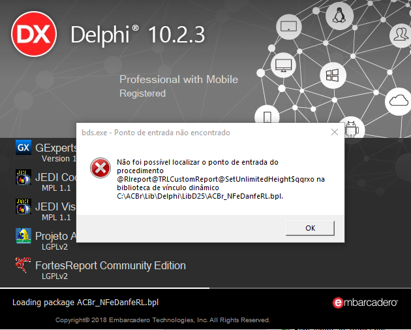This screenshot has height=330, width=411.
Task: Click the "Delphi 10.2.3" title text
Action: click(x=138, y=35)
